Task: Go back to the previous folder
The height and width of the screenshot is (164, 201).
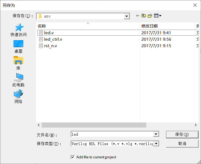Action: tap(137, 16)
